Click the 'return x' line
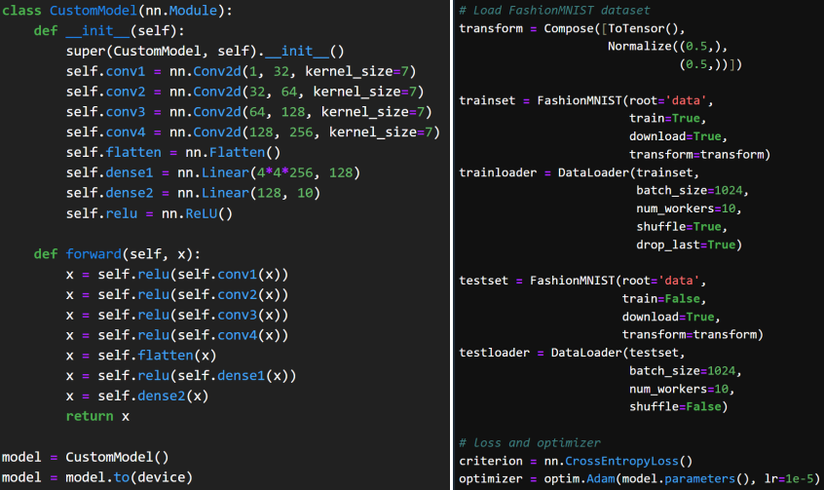Screen dimensions: 824x490 (x=97, y=416)
